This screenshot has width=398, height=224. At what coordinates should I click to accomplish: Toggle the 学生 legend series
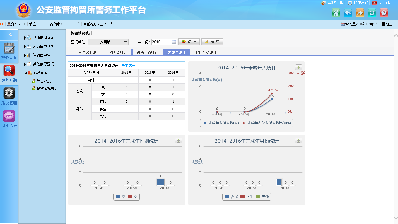tap(247, 197)
